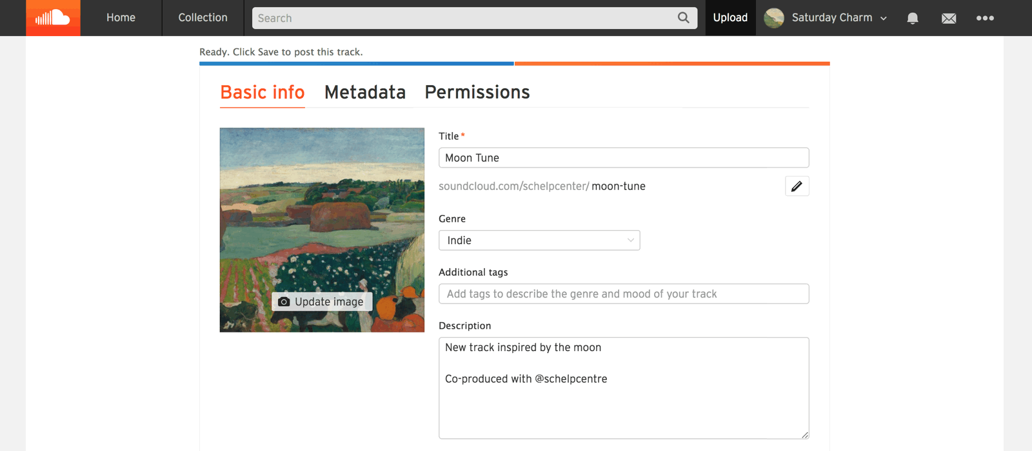The height and width of the screenshot is (451, 1032).
Task: Click the Upload button in the header
Action: pyautogui.click(x=729, y=17)
